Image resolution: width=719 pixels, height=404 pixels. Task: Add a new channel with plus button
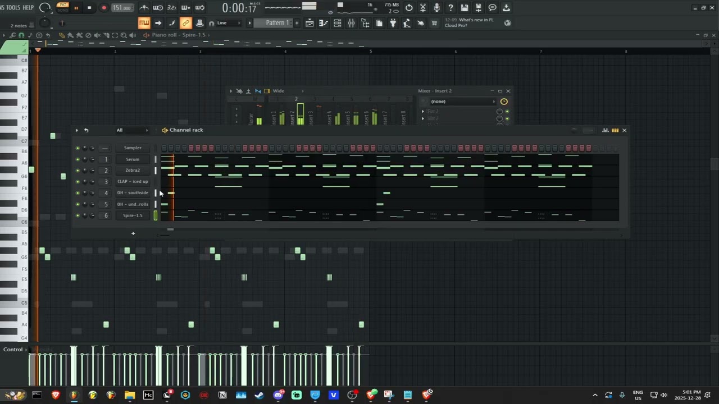pyautogui.click(x=133, y=233)
